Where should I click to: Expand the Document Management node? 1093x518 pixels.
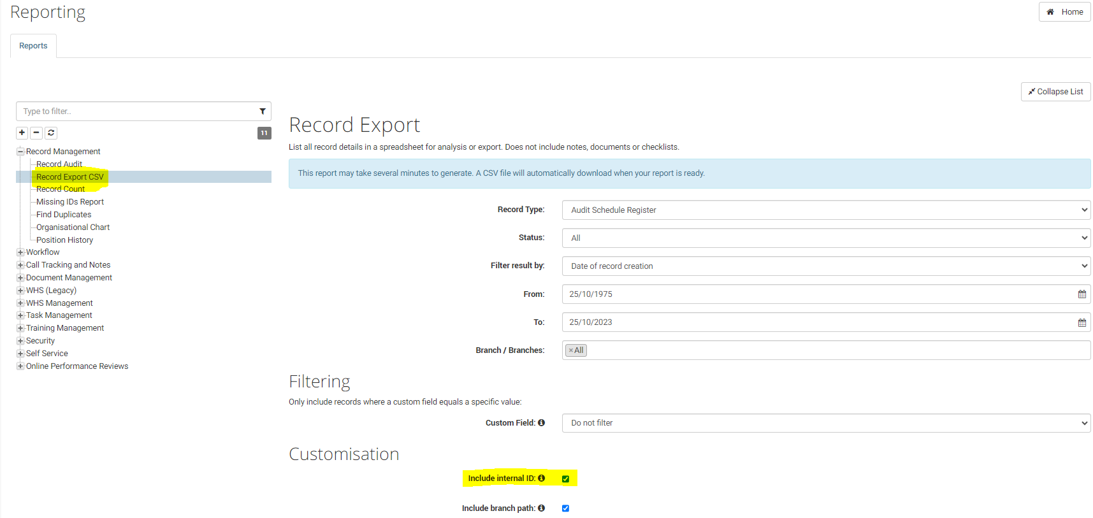(20, 278)
